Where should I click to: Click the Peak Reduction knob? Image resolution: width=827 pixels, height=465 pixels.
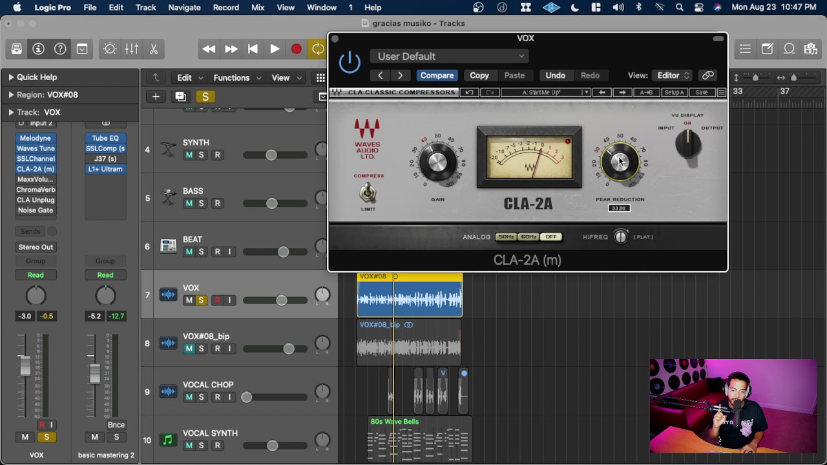[620, 161]
